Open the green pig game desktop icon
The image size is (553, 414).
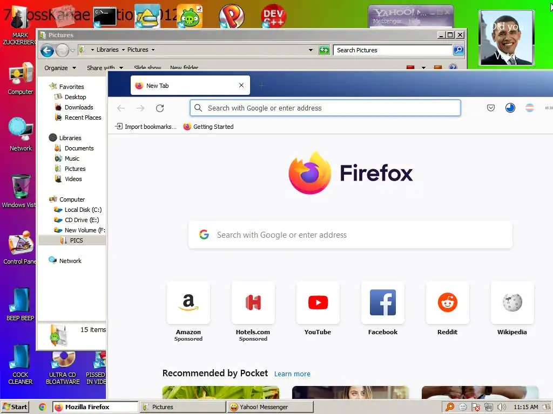click(x=190, y=16)
